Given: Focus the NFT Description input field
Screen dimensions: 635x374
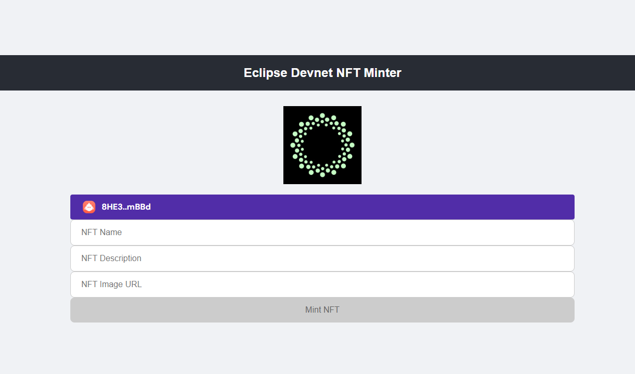Looking at the screenshot, I should point(322,259).
